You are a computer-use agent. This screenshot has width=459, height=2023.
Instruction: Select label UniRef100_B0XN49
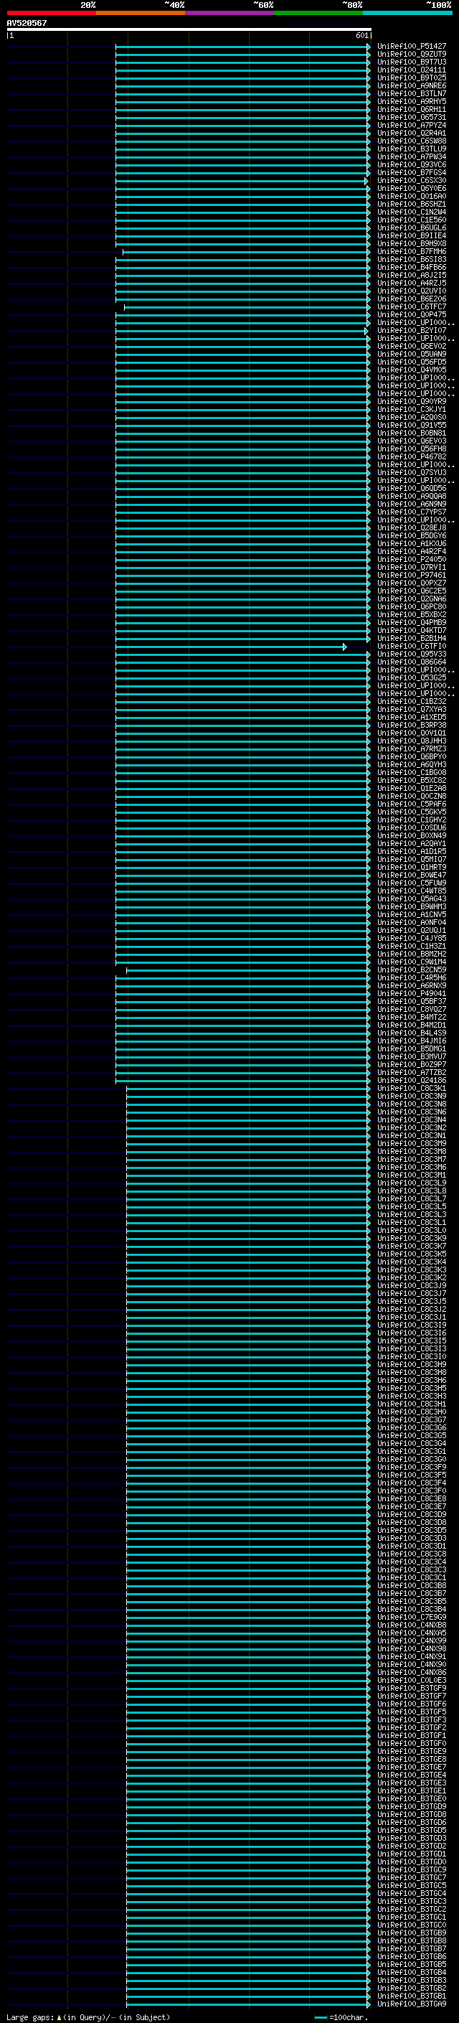(x=412, y=835)
